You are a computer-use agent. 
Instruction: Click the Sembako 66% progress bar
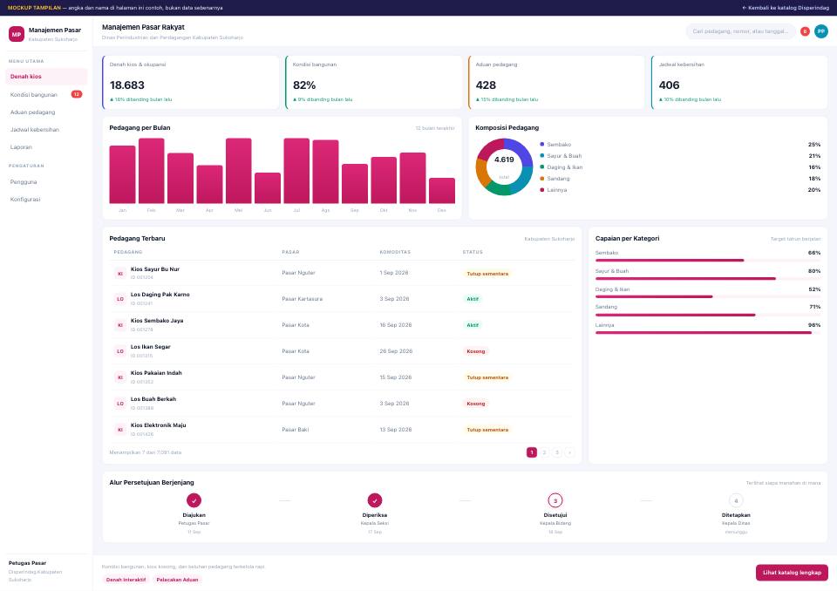708,261
